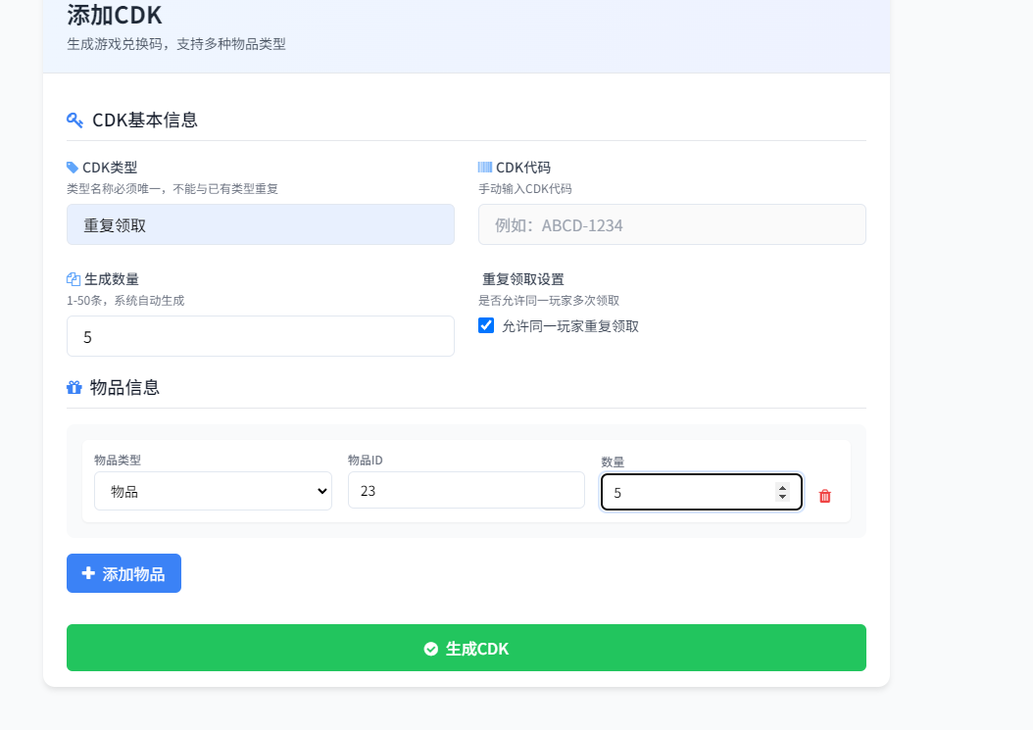1033x730 pixels.
Task: Click the hint 类型名称必须唯一，不能与已有类型重复
Action: tap(172, 189)
